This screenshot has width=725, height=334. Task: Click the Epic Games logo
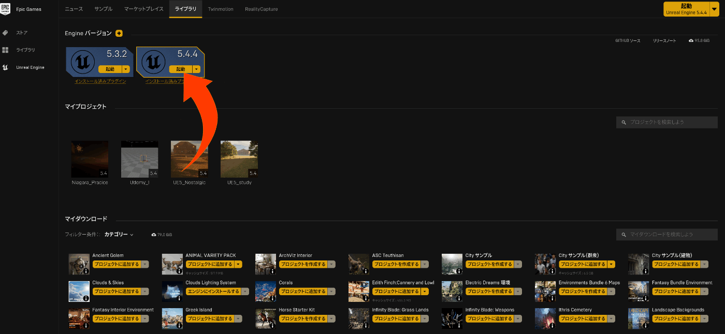(x=5, y=9)
